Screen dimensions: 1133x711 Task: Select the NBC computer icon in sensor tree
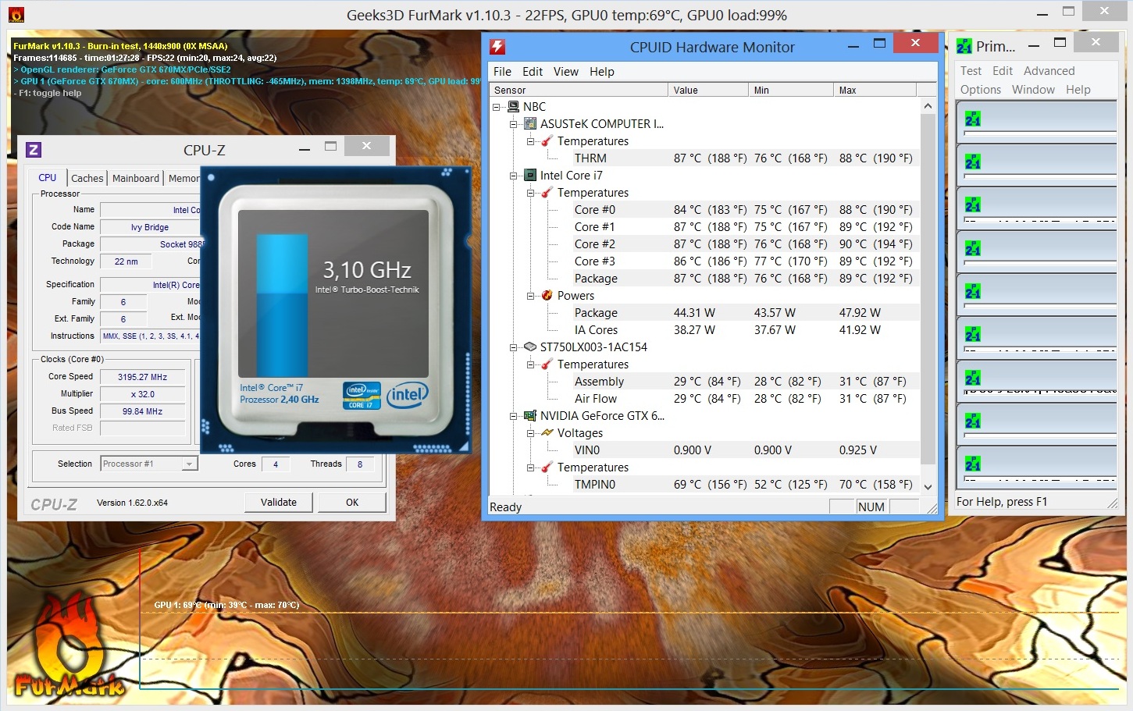pos(513,106)
